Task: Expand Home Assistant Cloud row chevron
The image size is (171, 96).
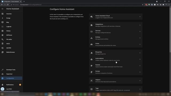Action: (x=140, y=17)
